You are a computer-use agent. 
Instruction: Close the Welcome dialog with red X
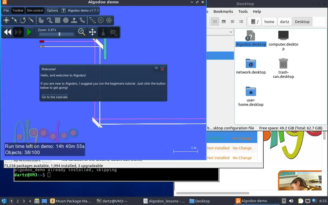(162, 69)
